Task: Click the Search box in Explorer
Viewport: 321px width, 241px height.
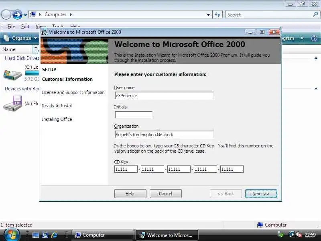Action: pyautogui.click(x=269, y=15)
